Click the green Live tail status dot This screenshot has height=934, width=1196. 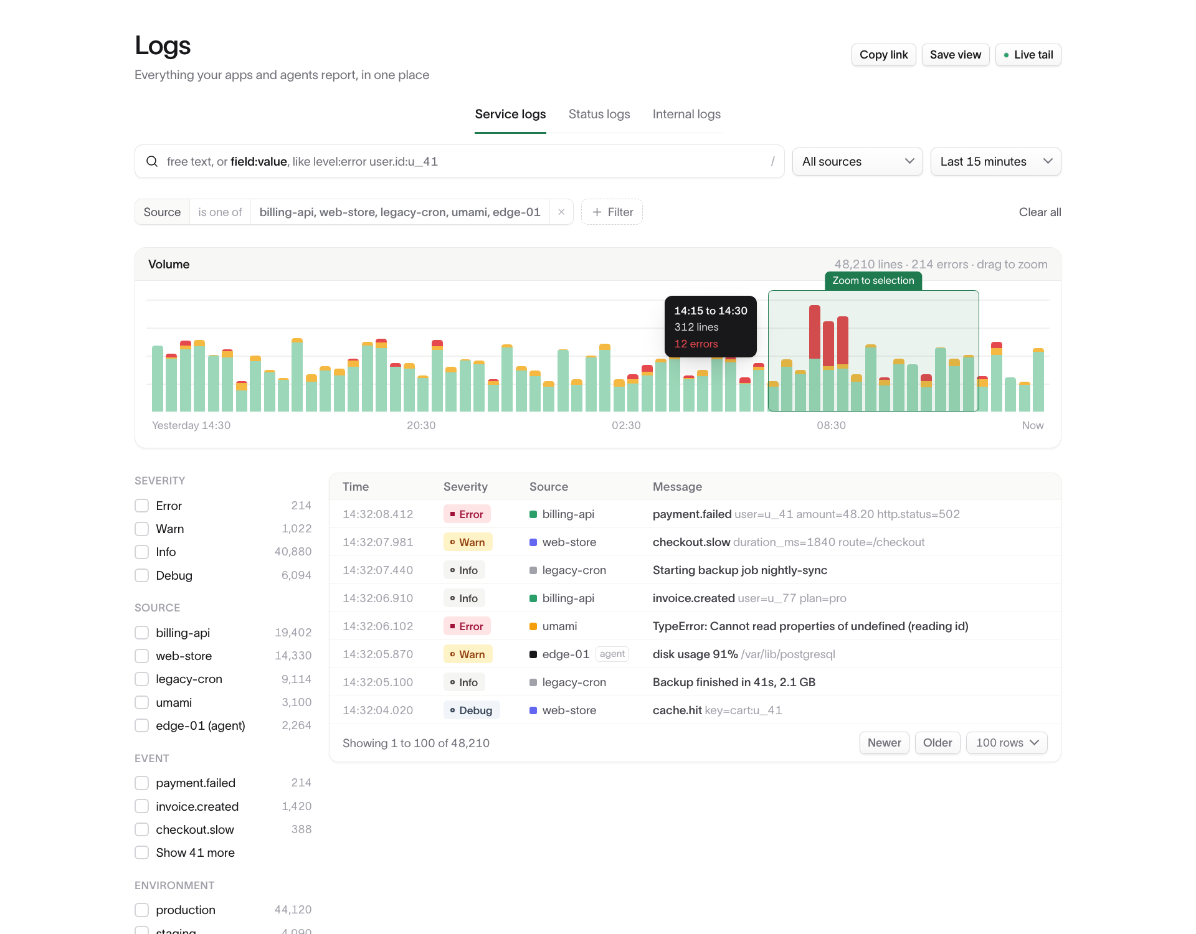[x=1006, y=55]
